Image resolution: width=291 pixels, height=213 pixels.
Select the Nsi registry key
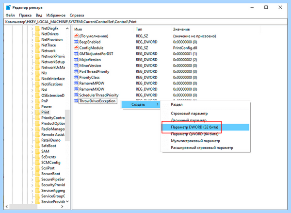tap(44, 90)
